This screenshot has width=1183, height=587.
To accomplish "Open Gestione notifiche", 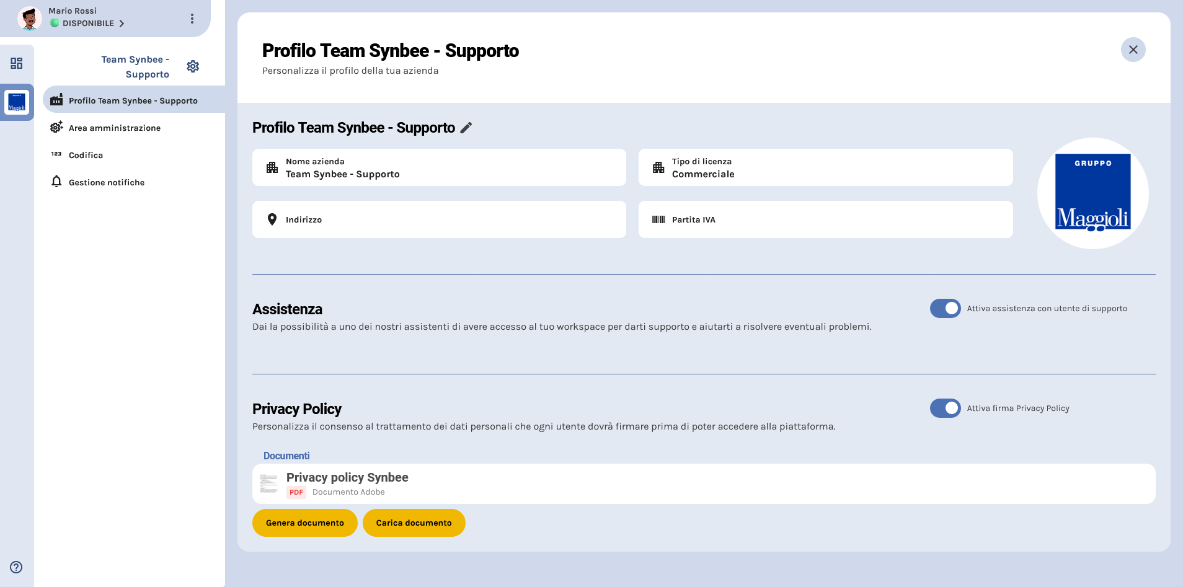I will click(x=107, y=182).
